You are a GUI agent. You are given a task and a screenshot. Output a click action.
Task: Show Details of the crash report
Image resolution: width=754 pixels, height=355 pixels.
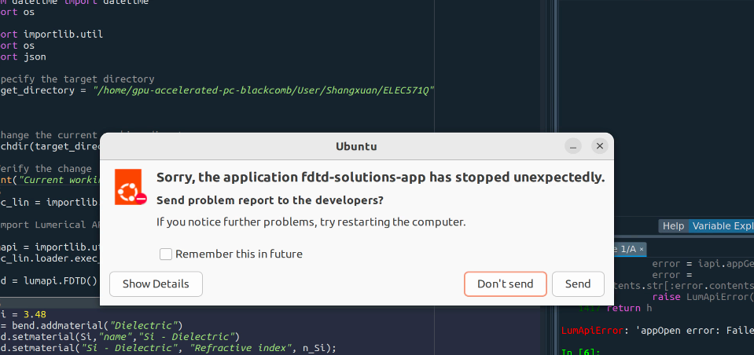pos(156,284)
